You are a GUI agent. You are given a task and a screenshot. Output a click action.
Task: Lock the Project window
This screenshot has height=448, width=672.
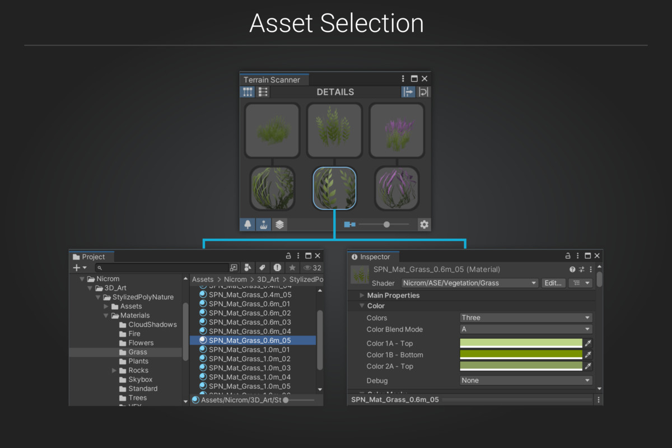(x=289, y=256)
